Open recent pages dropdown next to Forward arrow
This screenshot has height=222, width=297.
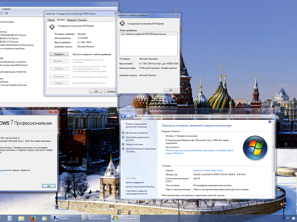tap(132, 117)
